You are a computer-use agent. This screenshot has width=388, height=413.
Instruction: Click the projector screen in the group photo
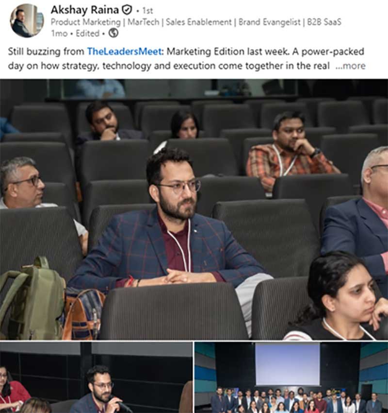point(288,364)
